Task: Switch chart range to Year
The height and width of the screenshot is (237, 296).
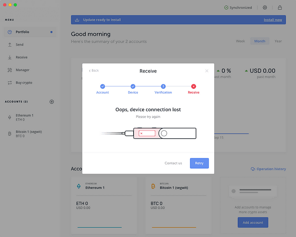Action: point(278,41)
